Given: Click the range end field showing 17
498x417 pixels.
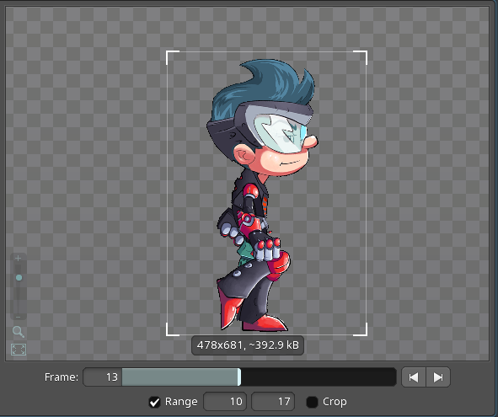Looking at the screenshot, I should (x=273, y=402).
